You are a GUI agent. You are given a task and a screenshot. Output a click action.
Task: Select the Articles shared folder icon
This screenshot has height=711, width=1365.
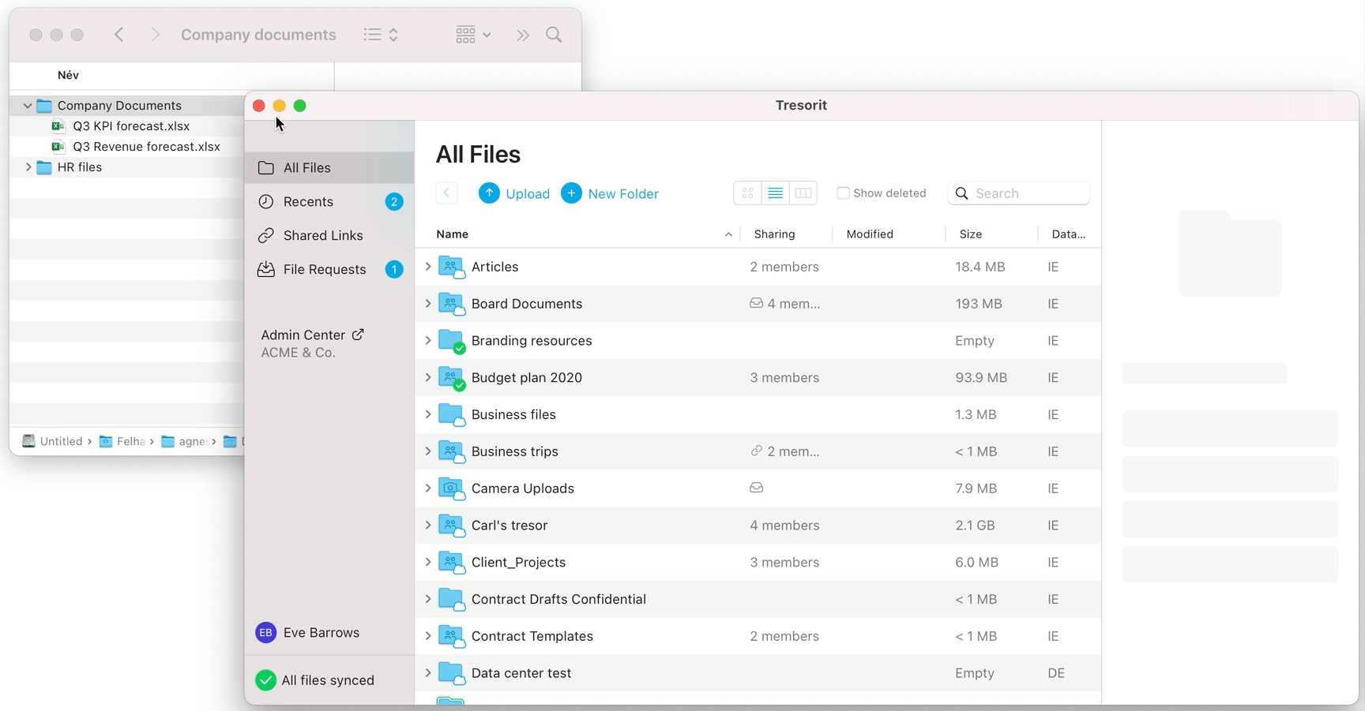pos(451,267)
